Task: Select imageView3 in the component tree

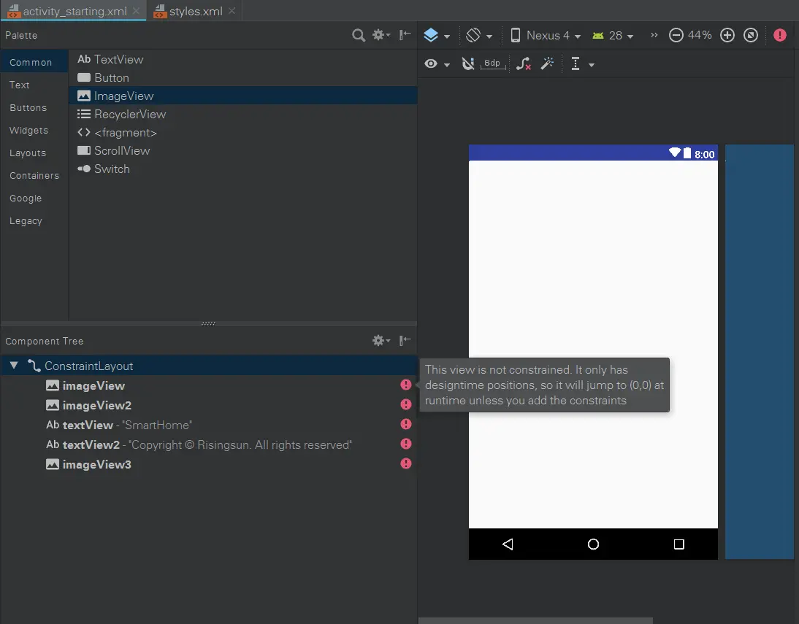Action: tap(209, 464)
